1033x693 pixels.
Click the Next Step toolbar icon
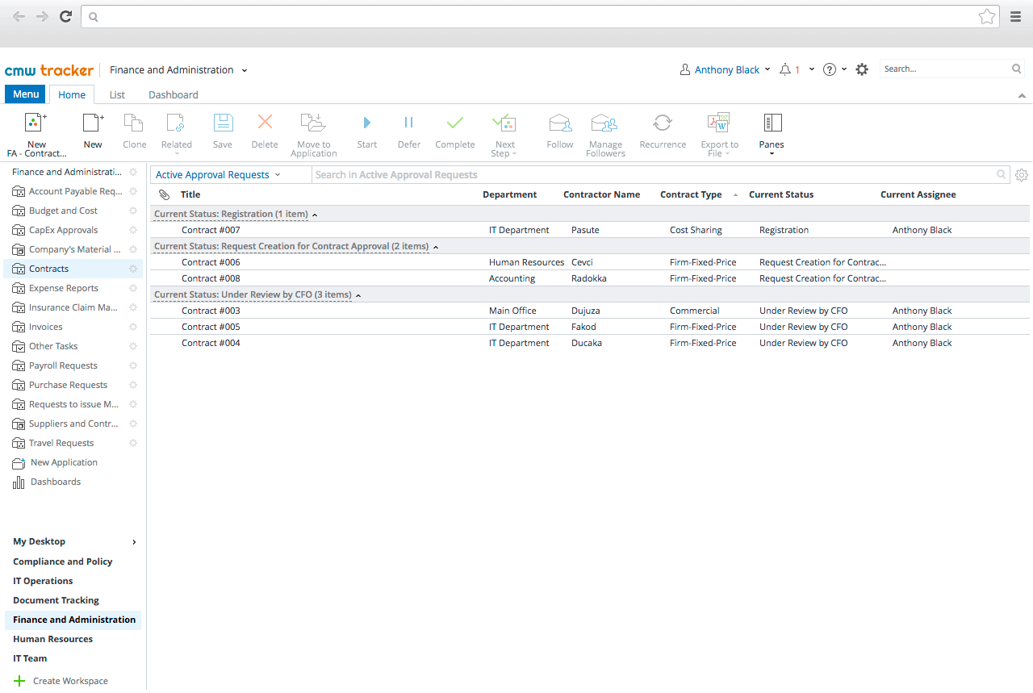pyautogui.click(x=504, y=123)
